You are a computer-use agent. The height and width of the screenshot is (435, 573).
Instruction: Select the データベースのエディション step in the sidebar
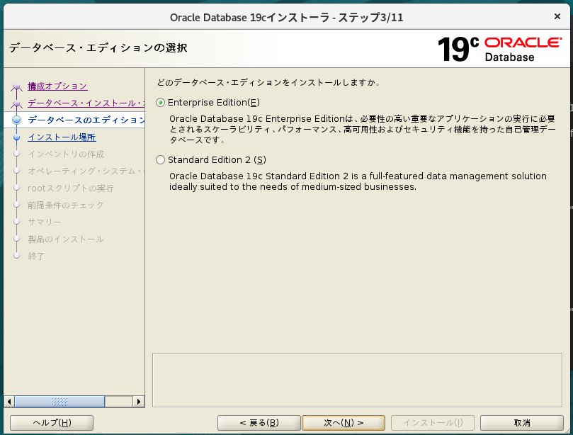[x=86, y=120]
